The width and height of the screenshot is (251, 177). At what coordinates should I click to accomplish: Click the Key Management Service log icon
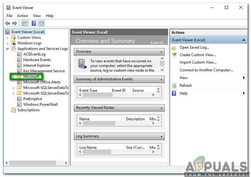tap(19, 71)
